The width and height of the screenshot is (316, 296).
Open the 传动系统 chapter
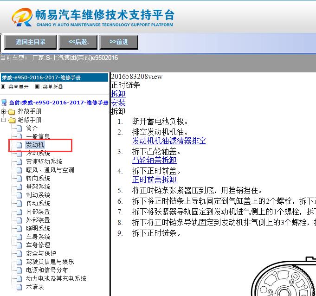tap(38, 203)
